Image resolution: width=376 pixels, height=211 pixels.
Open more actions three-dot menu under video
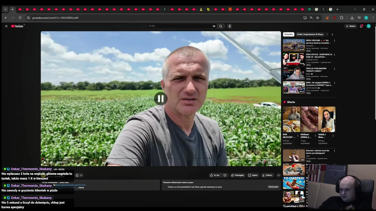[x=278, y=175]
